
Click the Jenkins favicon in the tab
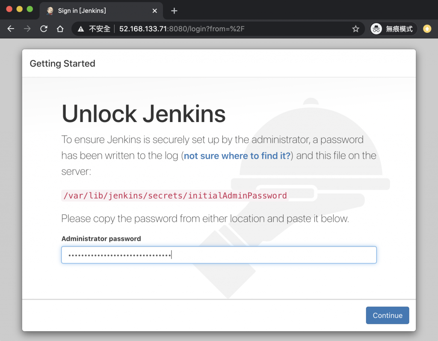coord(50,11)
